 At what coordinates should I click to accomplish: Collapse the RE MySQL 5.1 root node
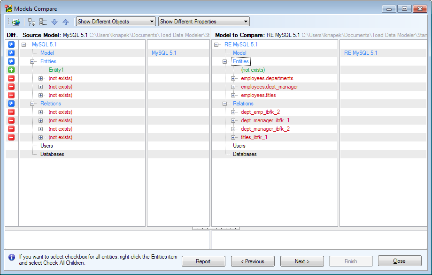tap(216, 45)
